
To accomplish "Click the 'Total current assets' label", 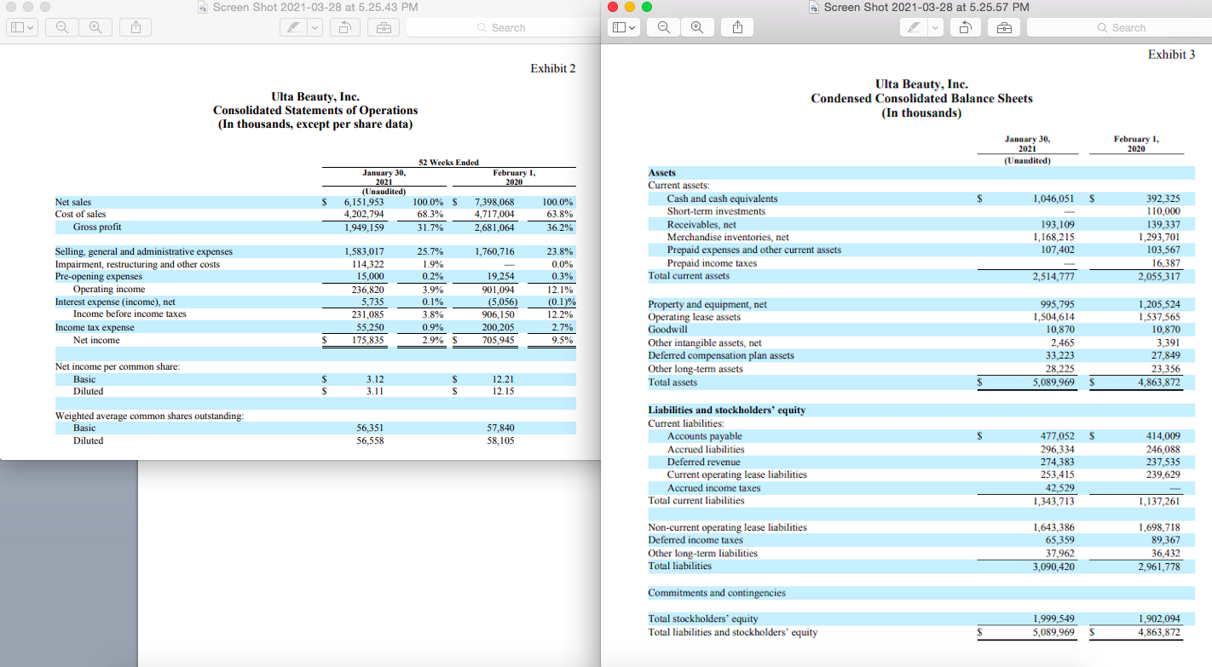I will coord(689,275).
